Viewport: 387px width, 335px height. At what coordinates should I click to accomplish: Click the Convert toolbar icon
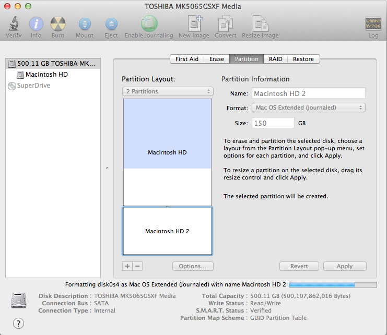pos(225,24)
